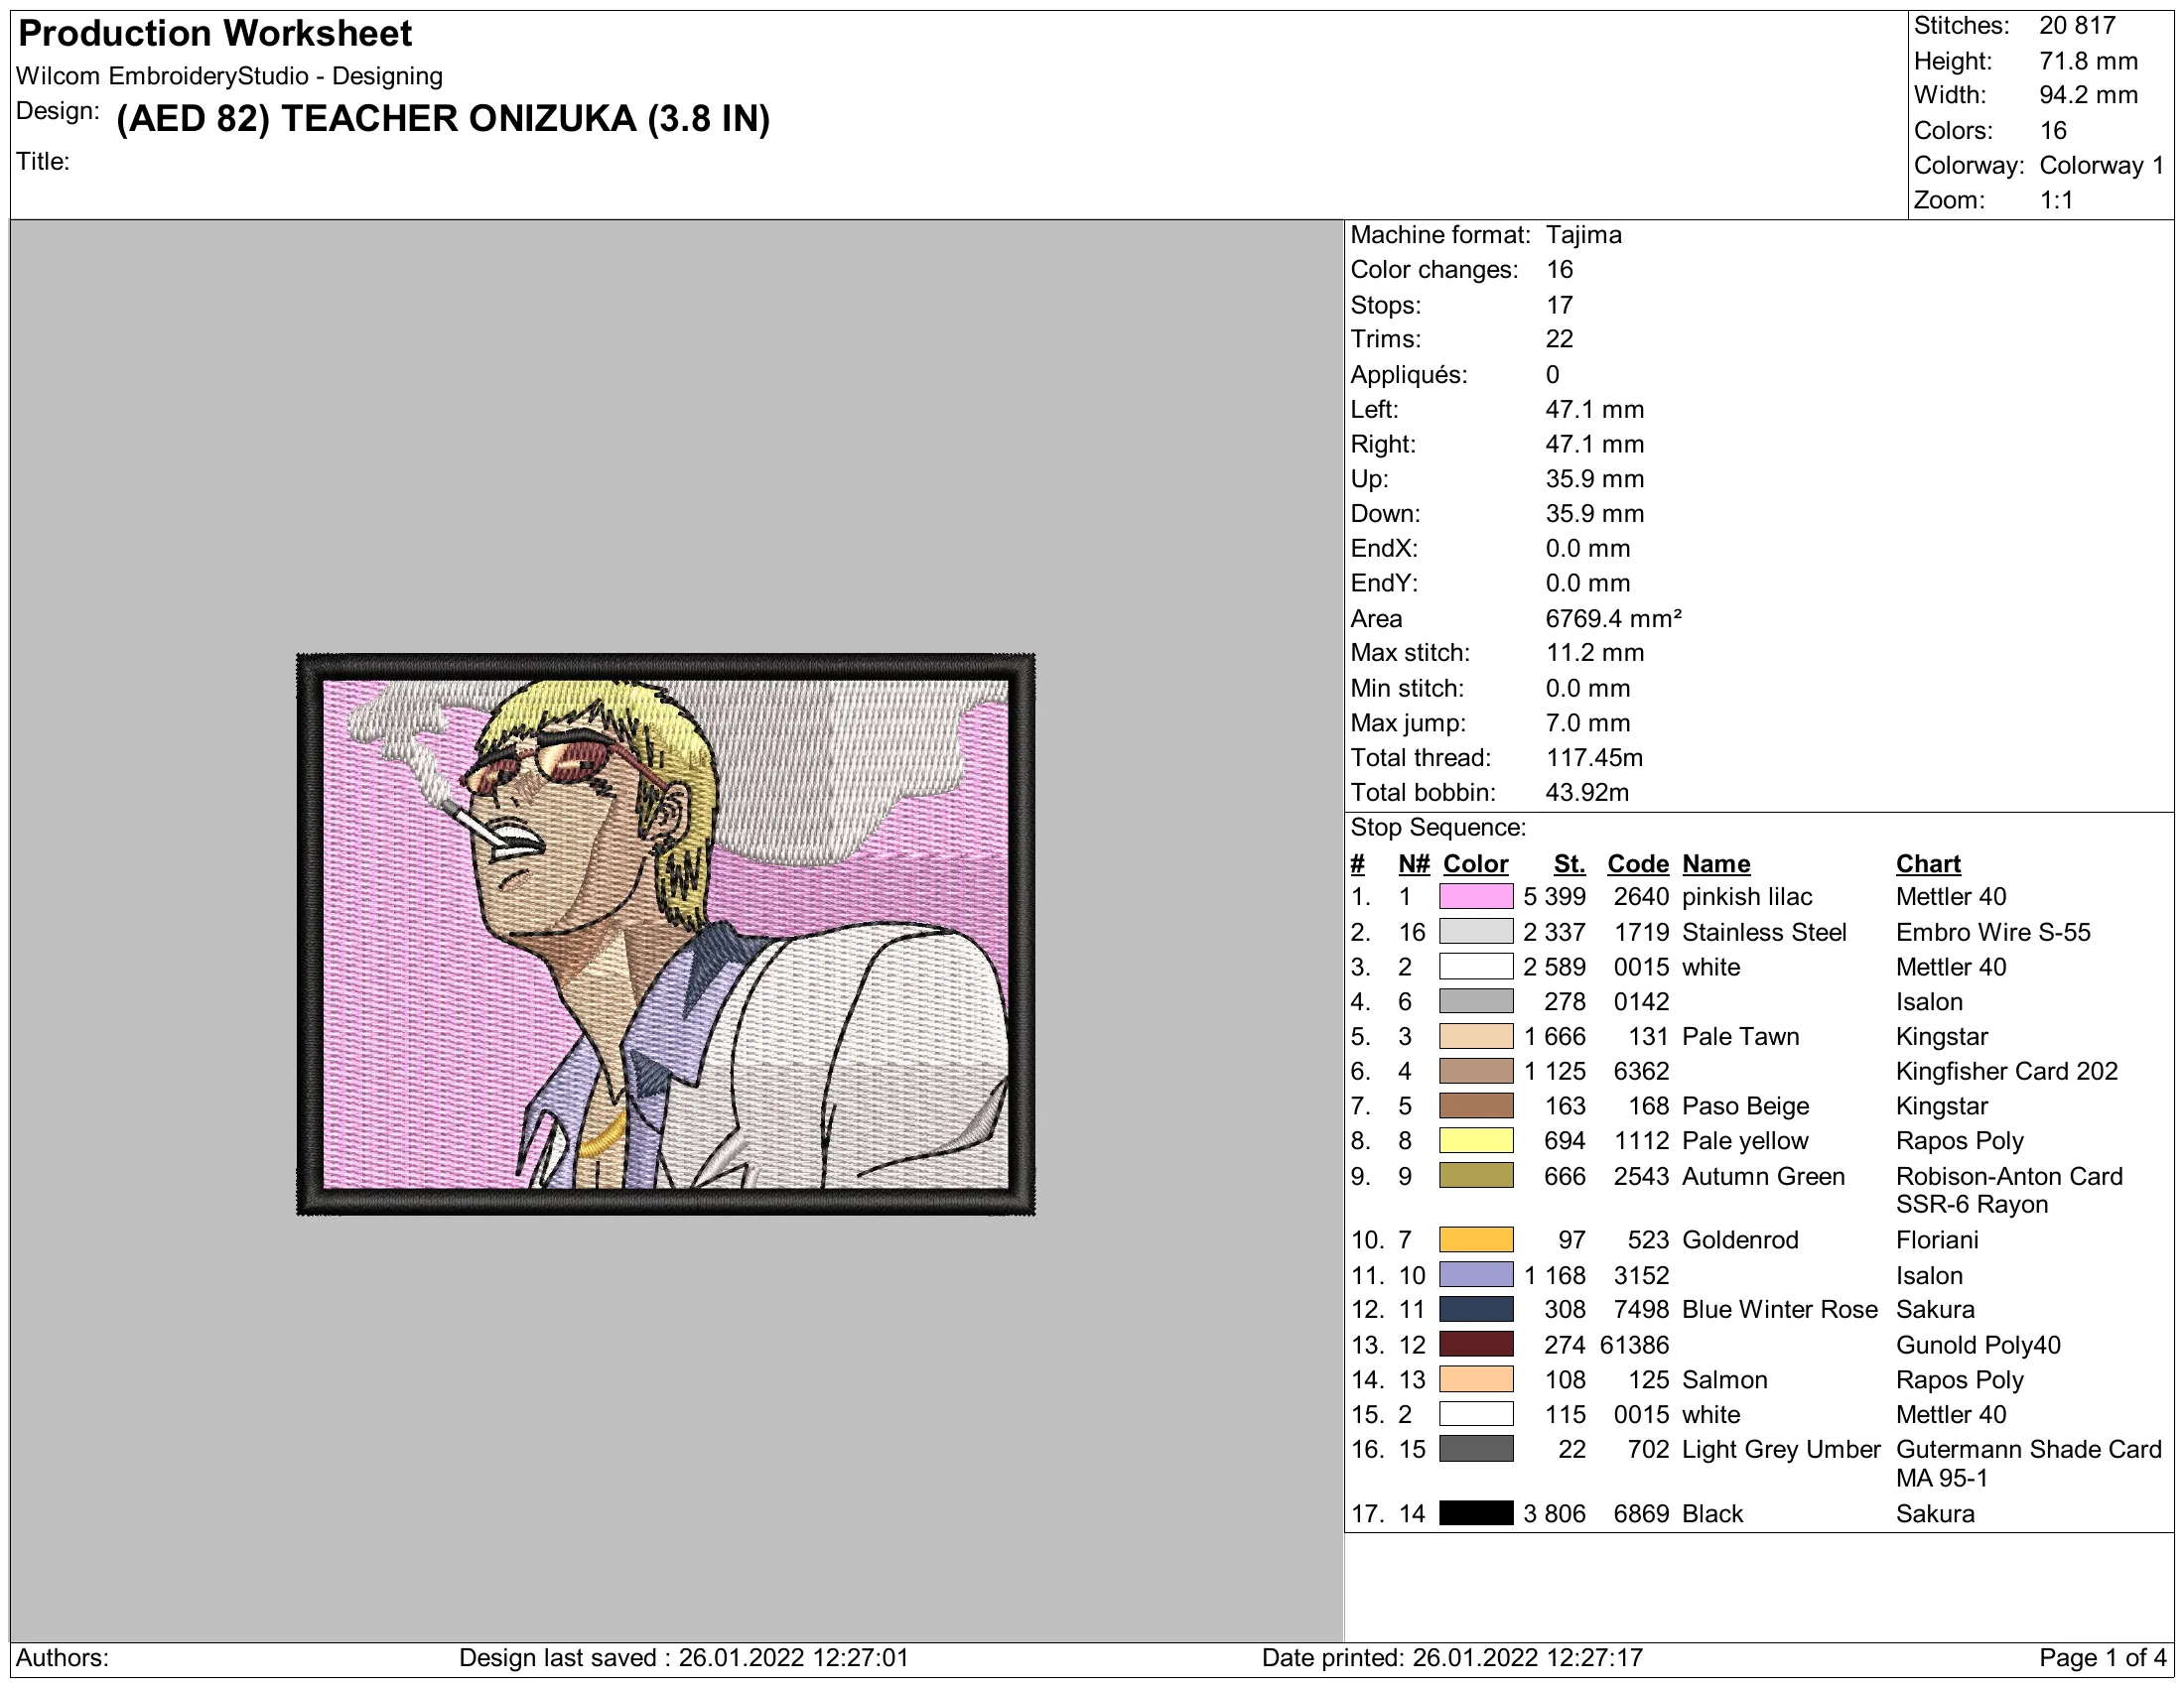The image size is (2184, 1687).
Task: Click the Chart column header
Action: point(1928,863)
